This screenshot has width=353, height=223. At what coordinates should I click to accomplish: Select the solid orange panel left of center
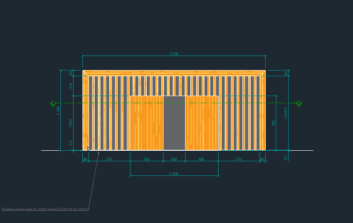pyautogui.click(x=146, y=123)
